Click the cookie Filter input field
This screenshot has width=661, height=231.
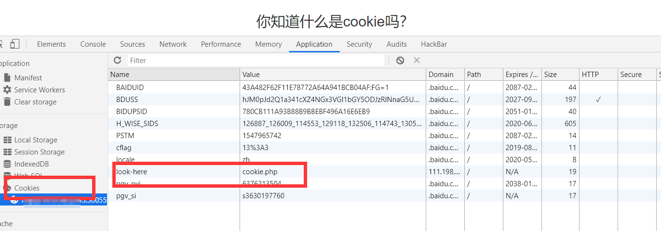[256, 60]
